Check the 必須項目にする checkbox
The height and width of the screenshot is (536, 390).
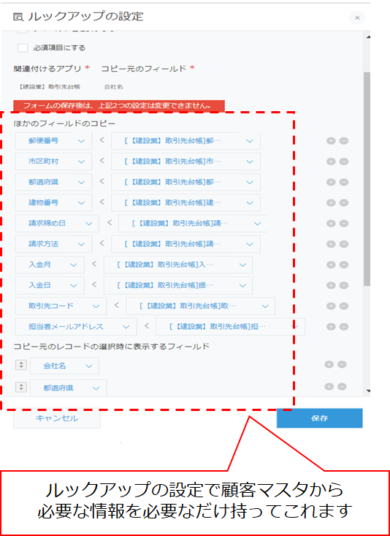pyautogui.click(x=23, y=48)
